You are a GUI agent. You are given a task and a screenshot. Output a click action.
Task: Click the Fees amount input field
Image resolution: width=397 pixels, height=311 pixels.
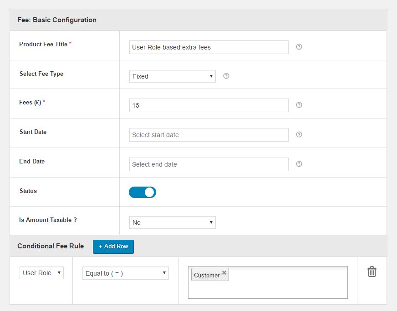(x=209, y=105)
